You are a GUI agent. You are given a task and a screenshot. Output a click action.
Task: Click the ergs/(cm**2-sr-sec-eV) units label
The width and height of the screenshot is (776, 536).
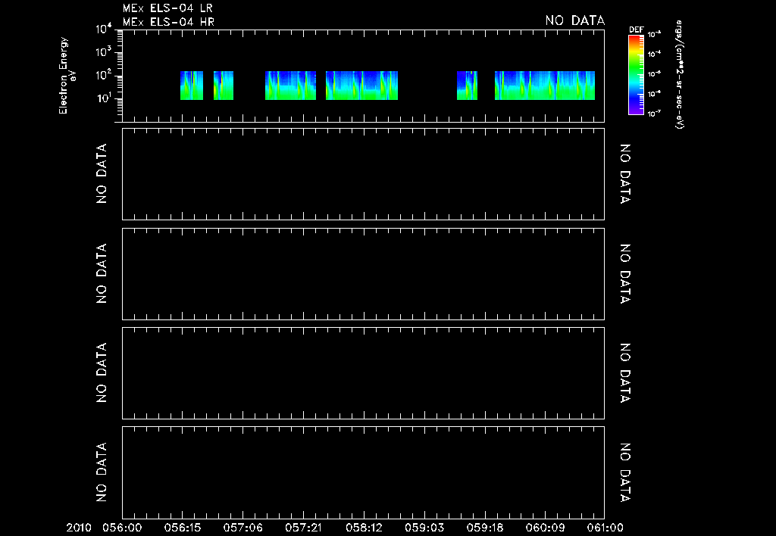click(680, 75)
